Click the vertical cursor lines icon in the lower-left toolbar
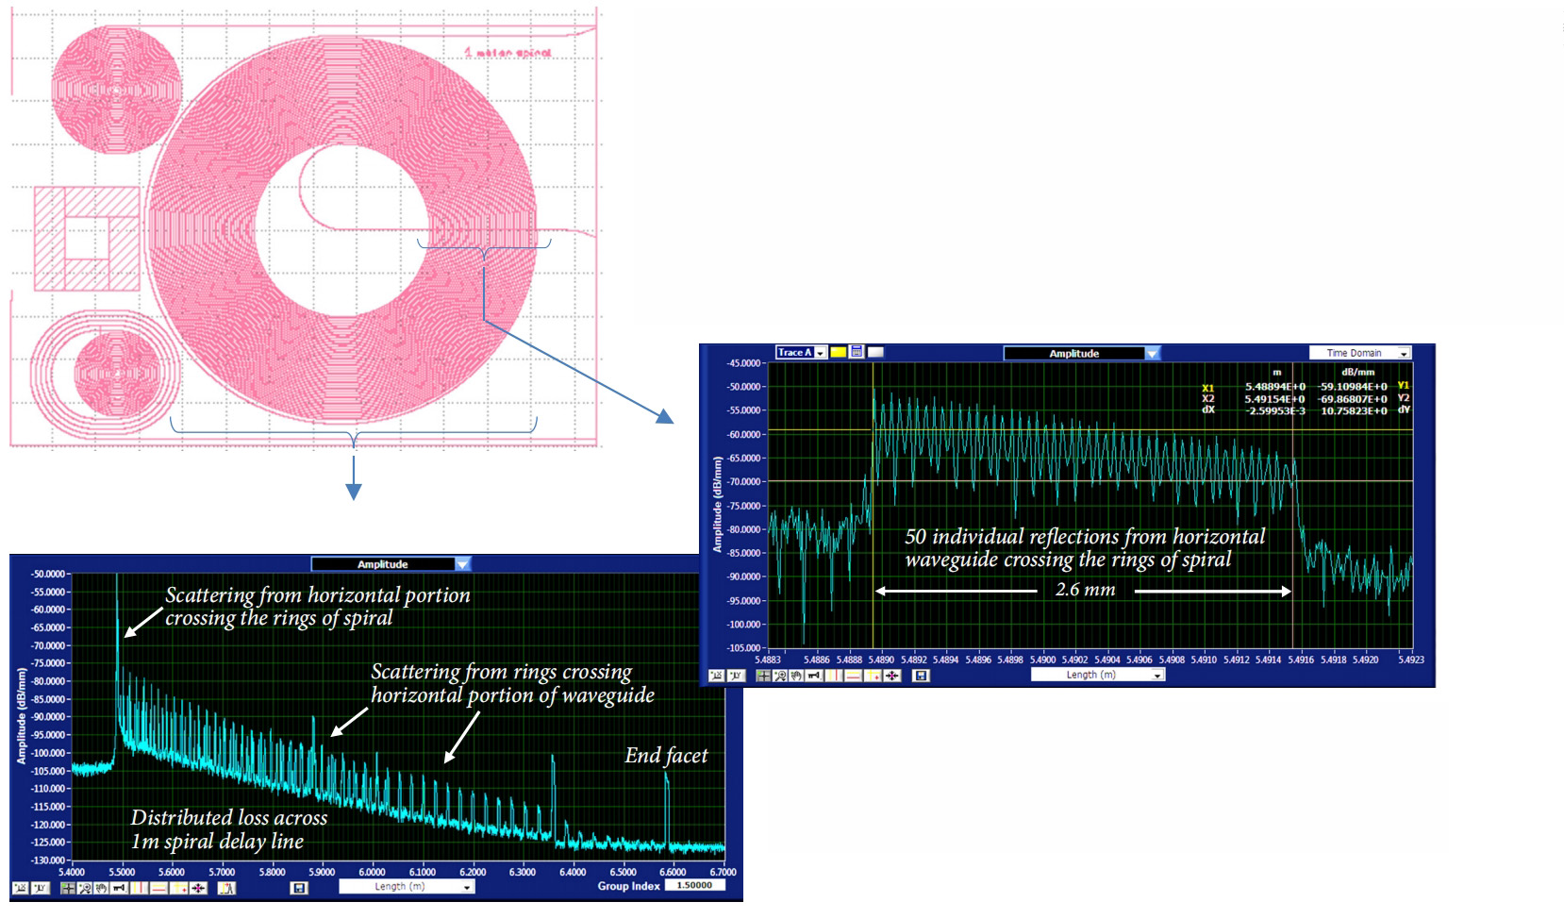 pyautogui.click(x=140, y=888)
